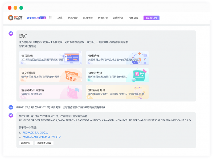Open TradeGPT with the purple button
213x159 pixels.
pos(151,18)
